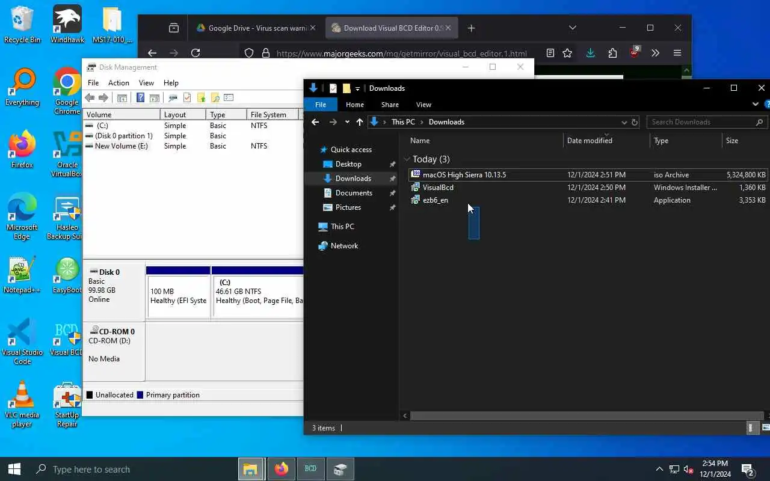Click Explorer back arrow
This screenshot has height=481, width=770.
(315, 122)
